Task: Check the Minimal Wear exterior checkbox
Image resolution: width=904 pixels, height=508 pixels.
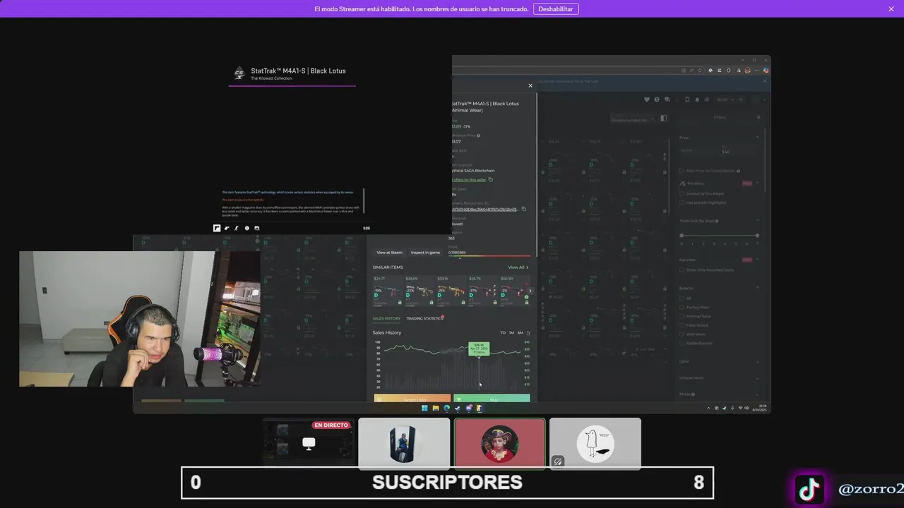Action: pyautogui.click(x=682, y=316)
